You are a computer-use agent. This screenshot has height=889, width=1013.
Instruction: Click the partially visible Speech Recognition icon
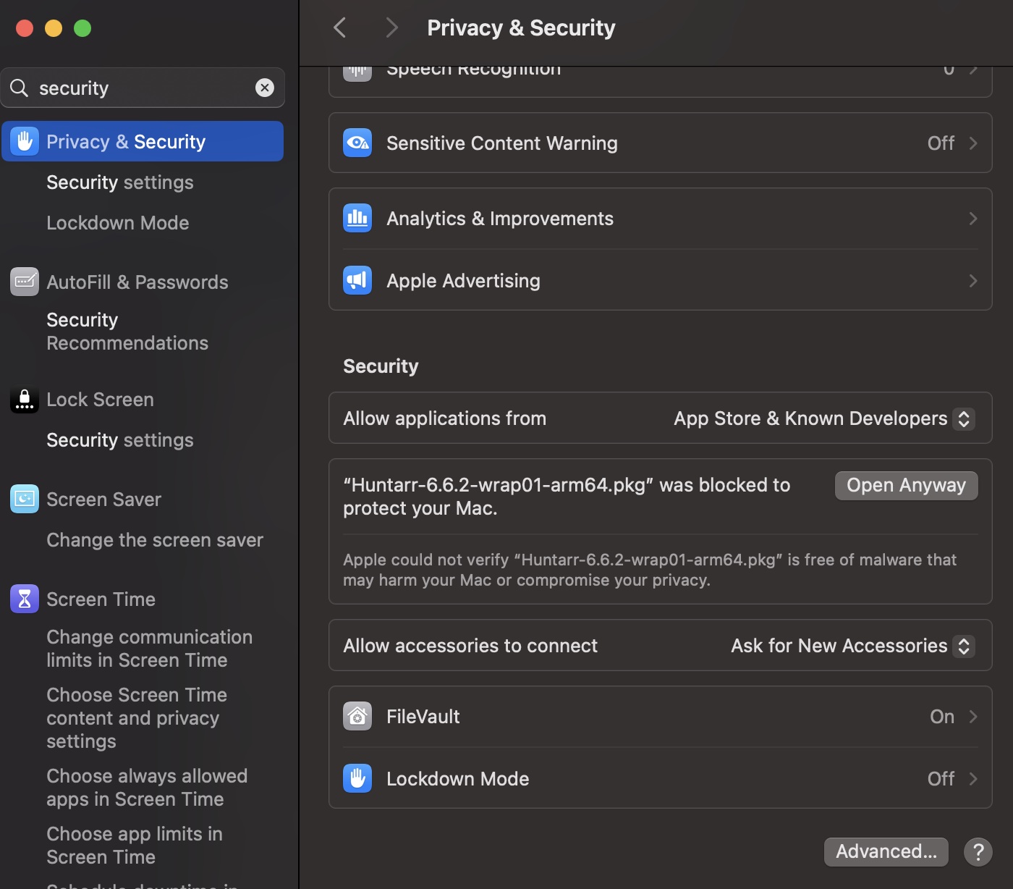click(357, 74)
